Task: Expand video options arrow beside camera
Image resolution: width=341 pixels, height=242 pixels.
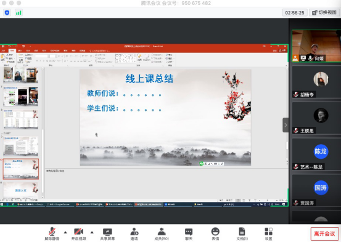Action: [92, 232]
